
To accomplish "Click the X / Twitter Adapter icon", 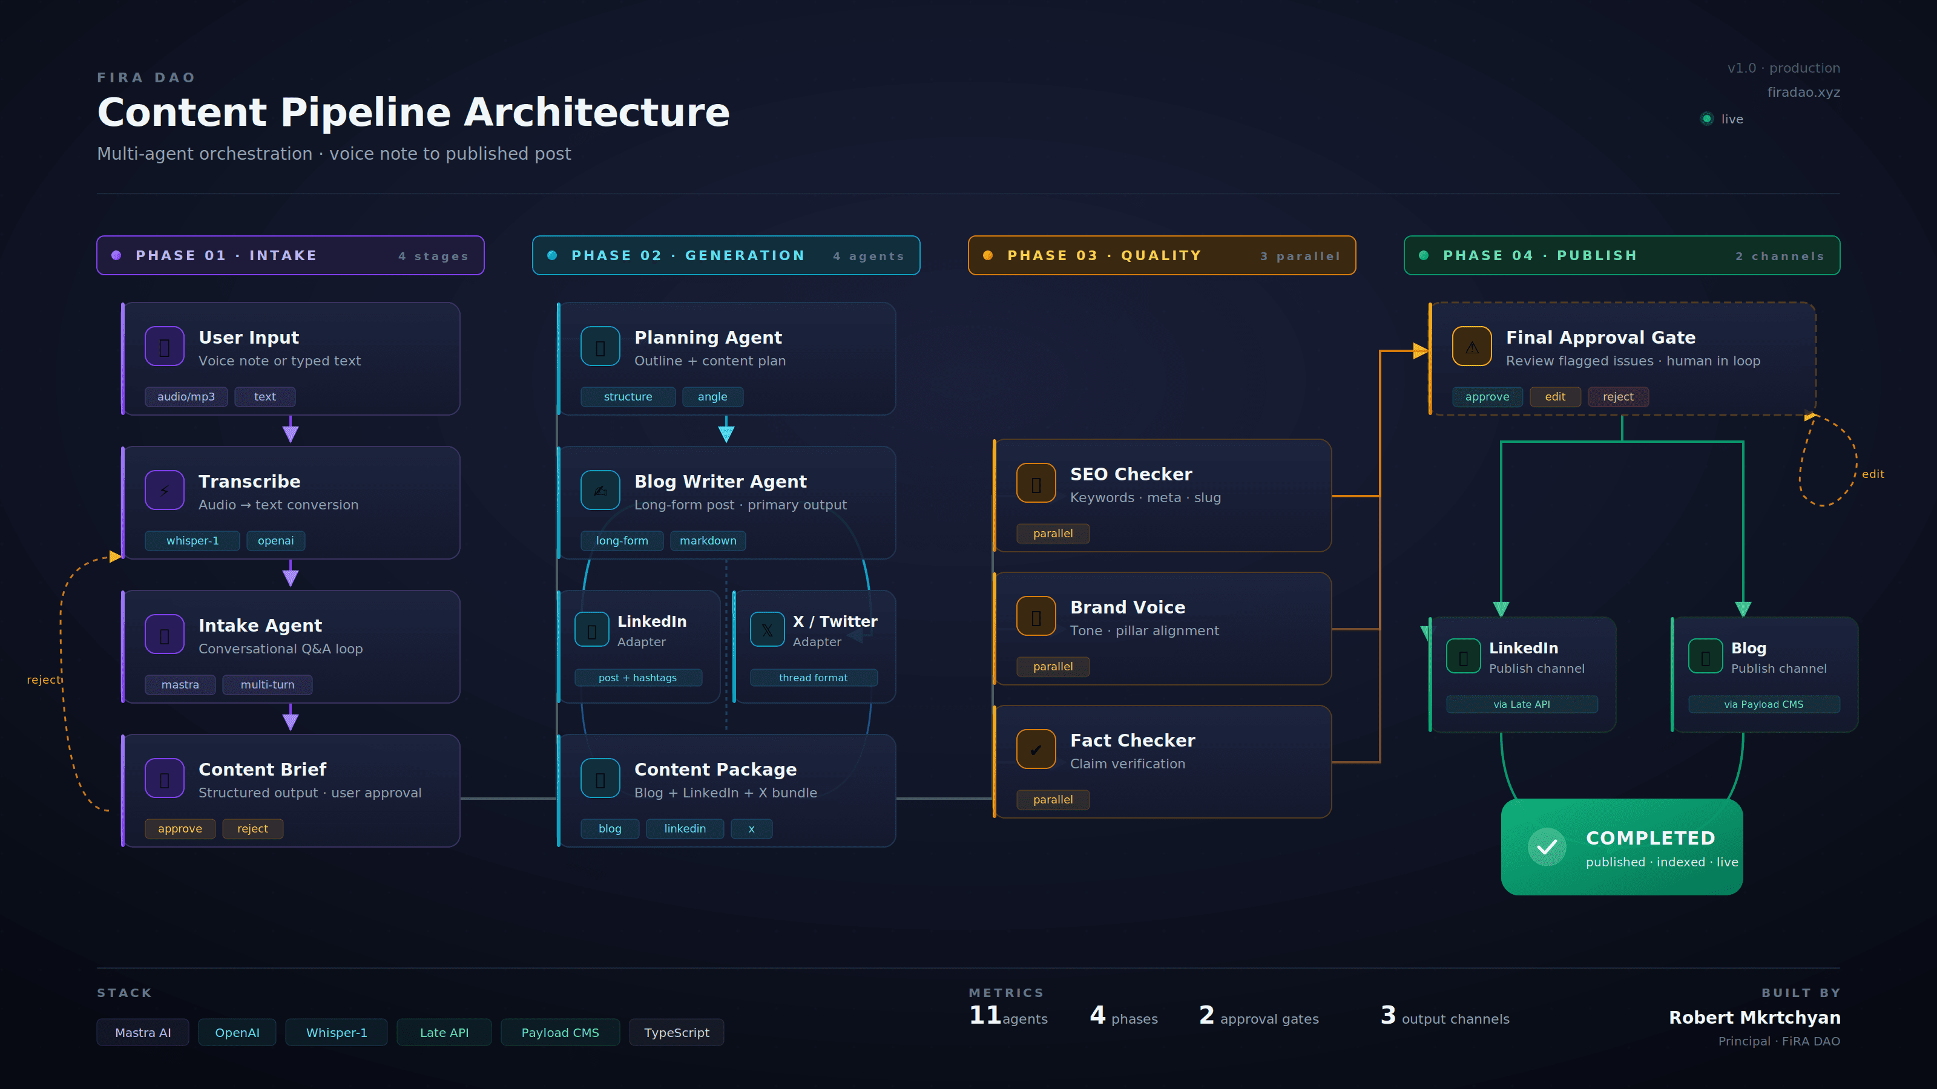I will point(767,630).
